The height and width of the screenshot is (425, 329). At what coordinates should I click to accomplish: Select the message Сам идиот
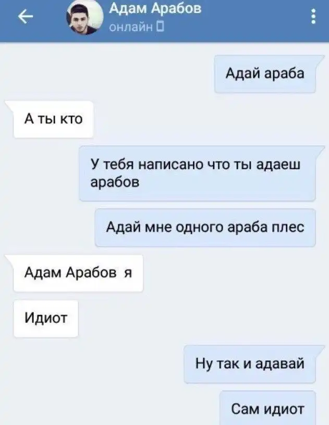coord(267,409)
